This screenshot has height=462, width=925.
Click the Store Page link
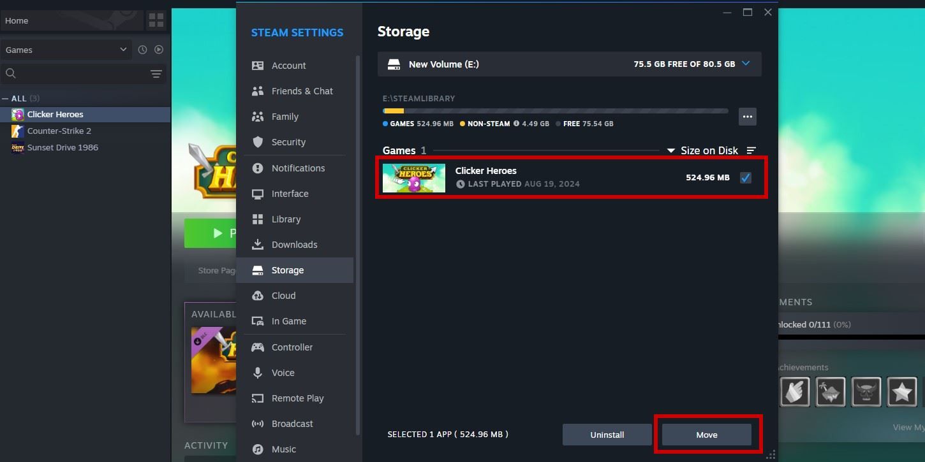tap(217, 270)
